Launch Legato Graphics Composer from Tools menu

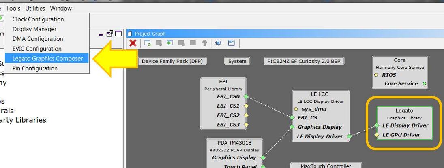tap(47, 59)
